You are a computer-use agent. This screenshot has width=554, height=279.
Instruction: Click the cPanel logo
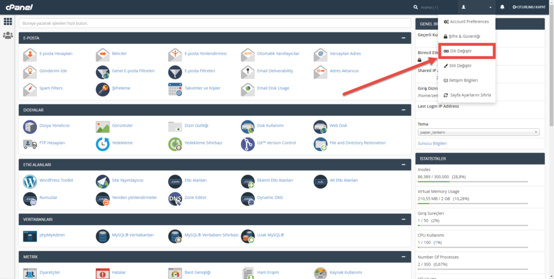tap(19, 7)
